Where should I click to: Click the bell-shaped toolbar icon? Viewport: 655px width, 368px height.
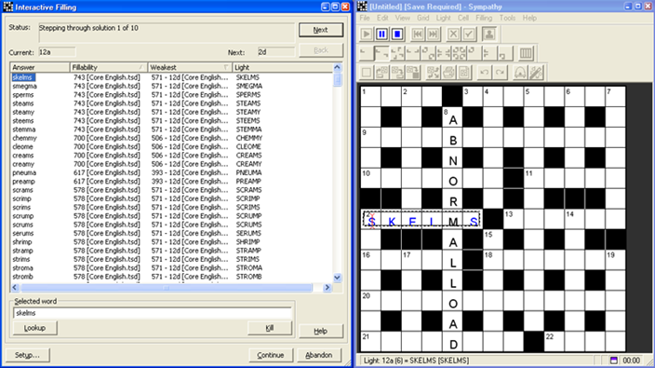(x=520, y=73)
